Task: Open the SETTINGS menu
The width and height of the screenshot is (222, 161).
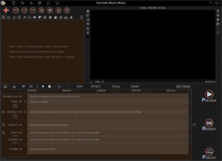Action: click(183, 86)
